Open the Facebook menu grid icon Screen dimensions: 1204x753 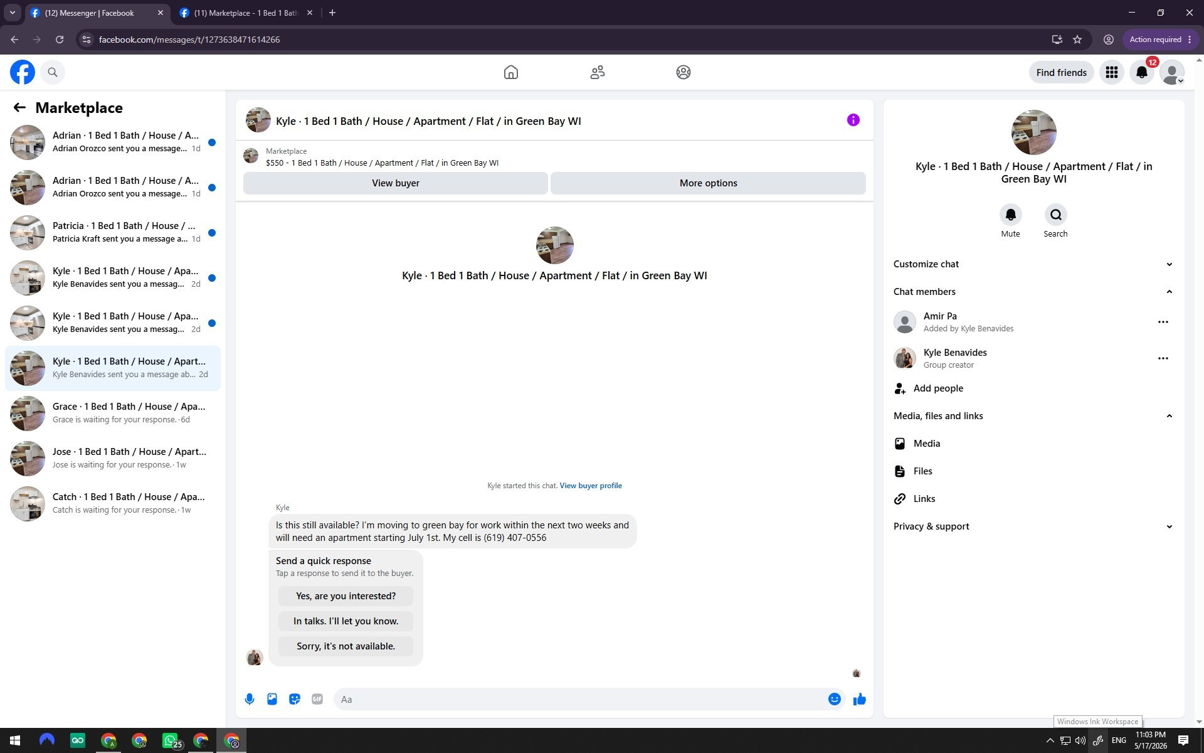pyautogui.click(x=1112, y=72)
